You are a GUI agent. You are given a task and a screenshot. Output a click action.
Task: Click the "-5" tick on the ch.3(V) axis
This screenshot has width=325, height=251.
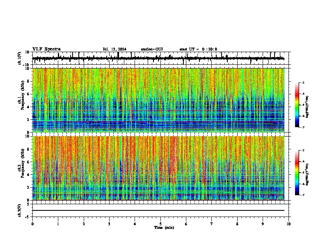27,217
